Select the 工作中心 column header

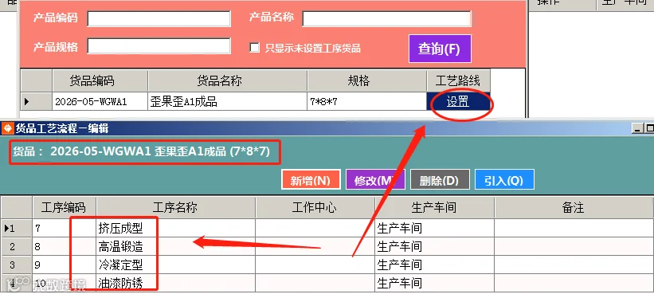click(x=315, y=207)
